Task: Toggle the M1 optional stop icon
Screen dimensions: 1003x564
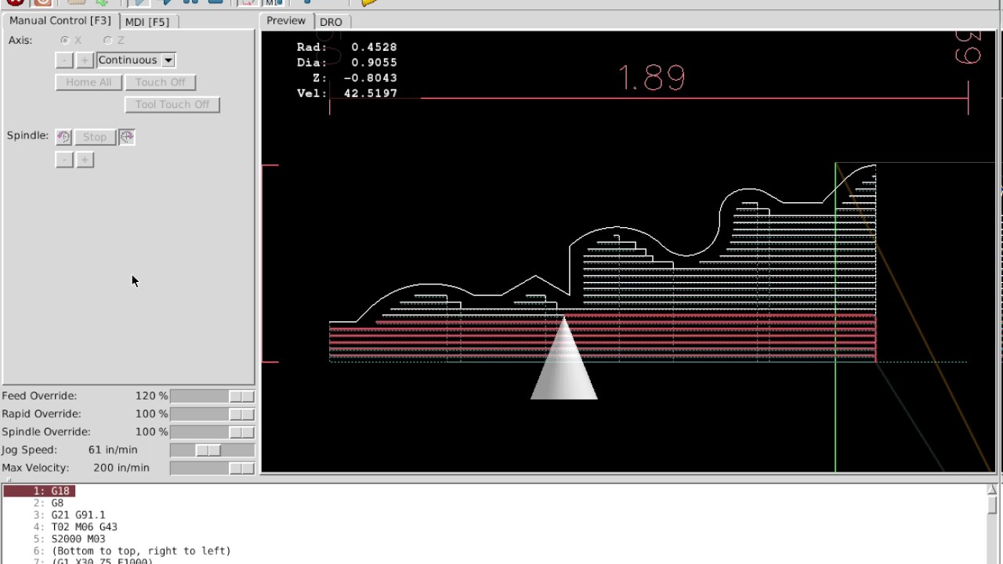Action: pos(273,2)
